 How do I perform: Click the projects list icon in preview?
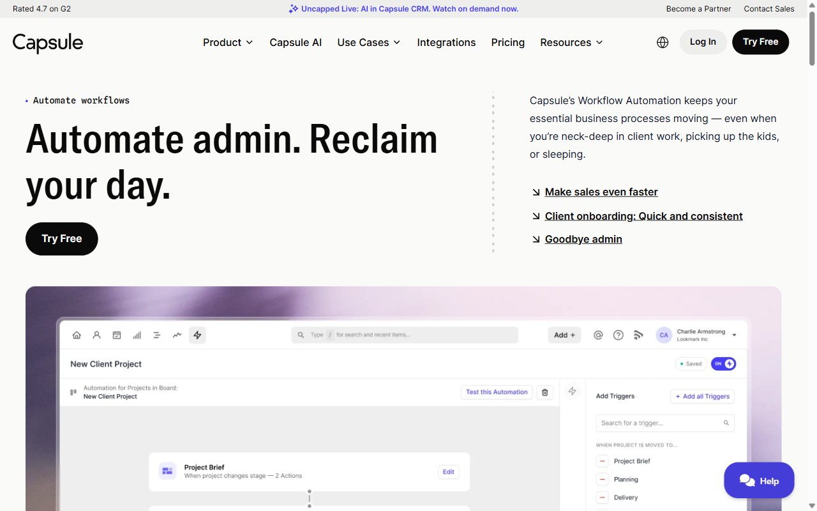tap(157, 335)
